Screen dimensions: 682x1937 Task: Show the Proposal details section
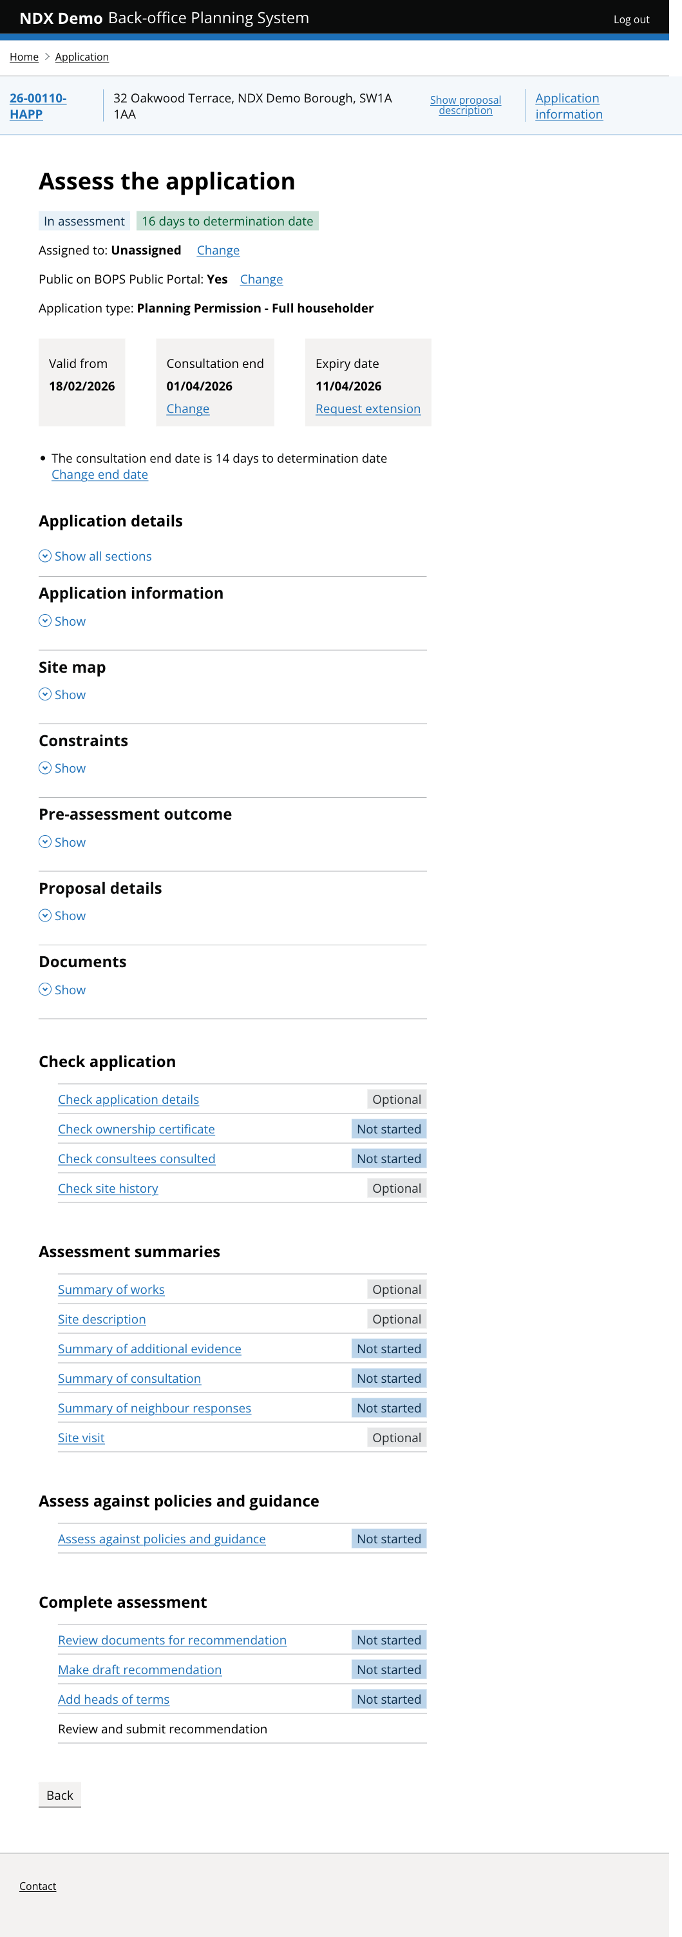pos(62,916)
